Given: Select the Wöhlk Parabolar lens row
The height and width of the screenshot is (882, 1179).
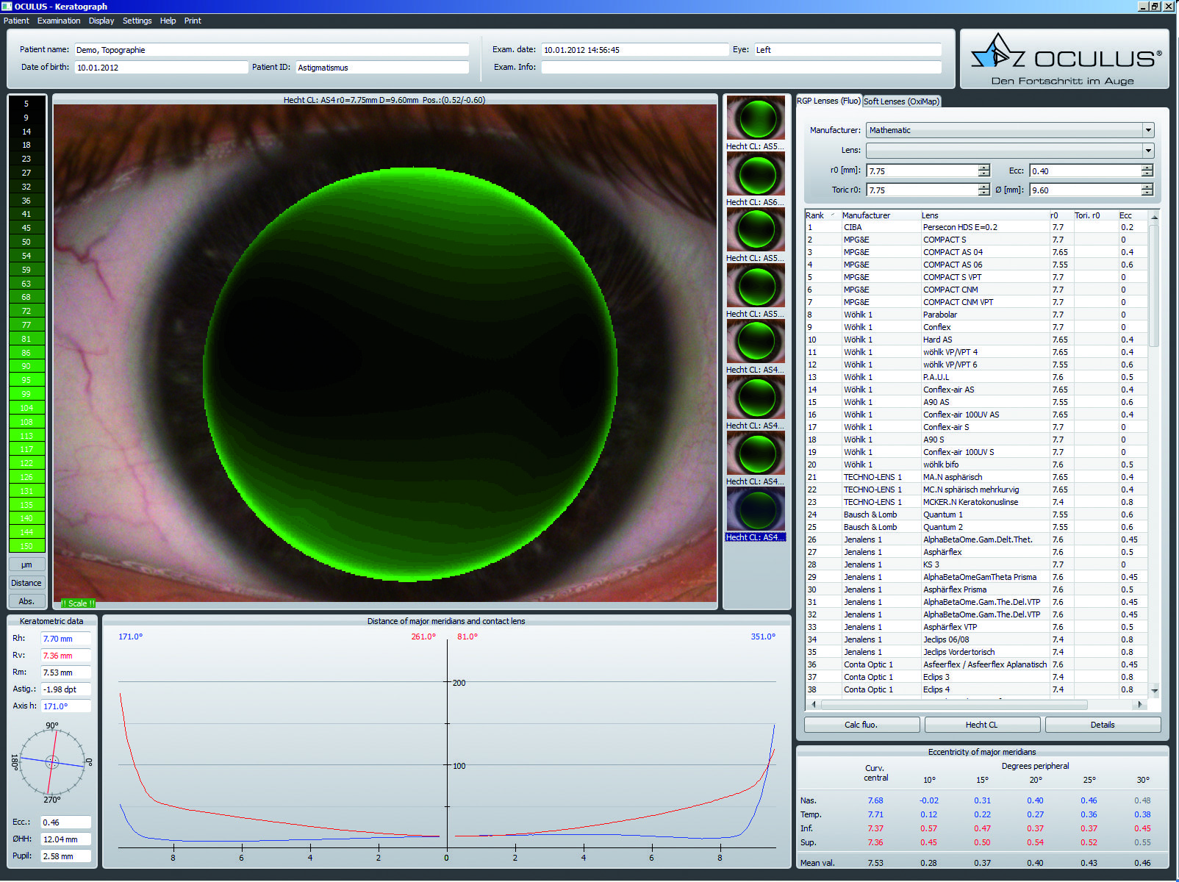Looking at the screenshot, I should coord(976,315).
